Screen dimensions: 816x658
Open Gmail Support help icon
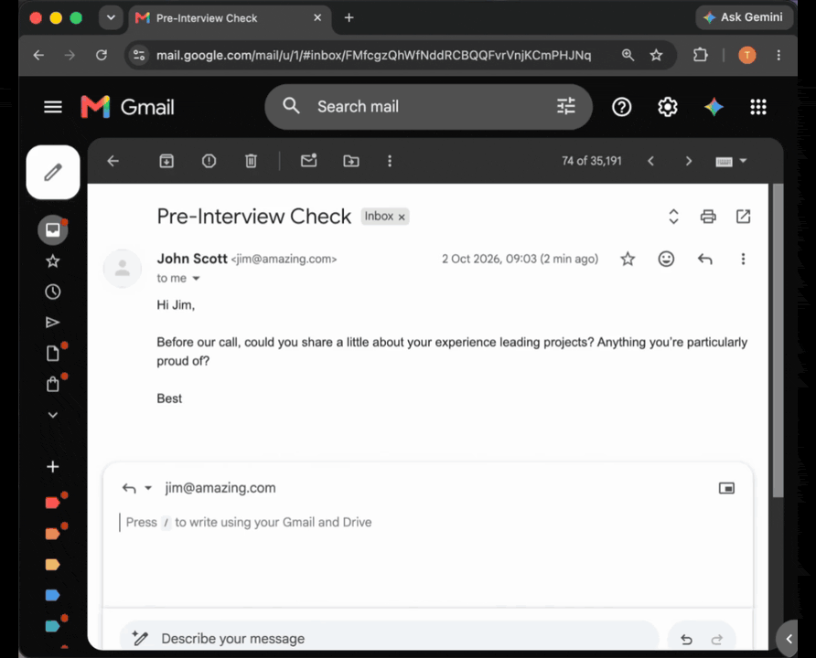pos(621,107)
